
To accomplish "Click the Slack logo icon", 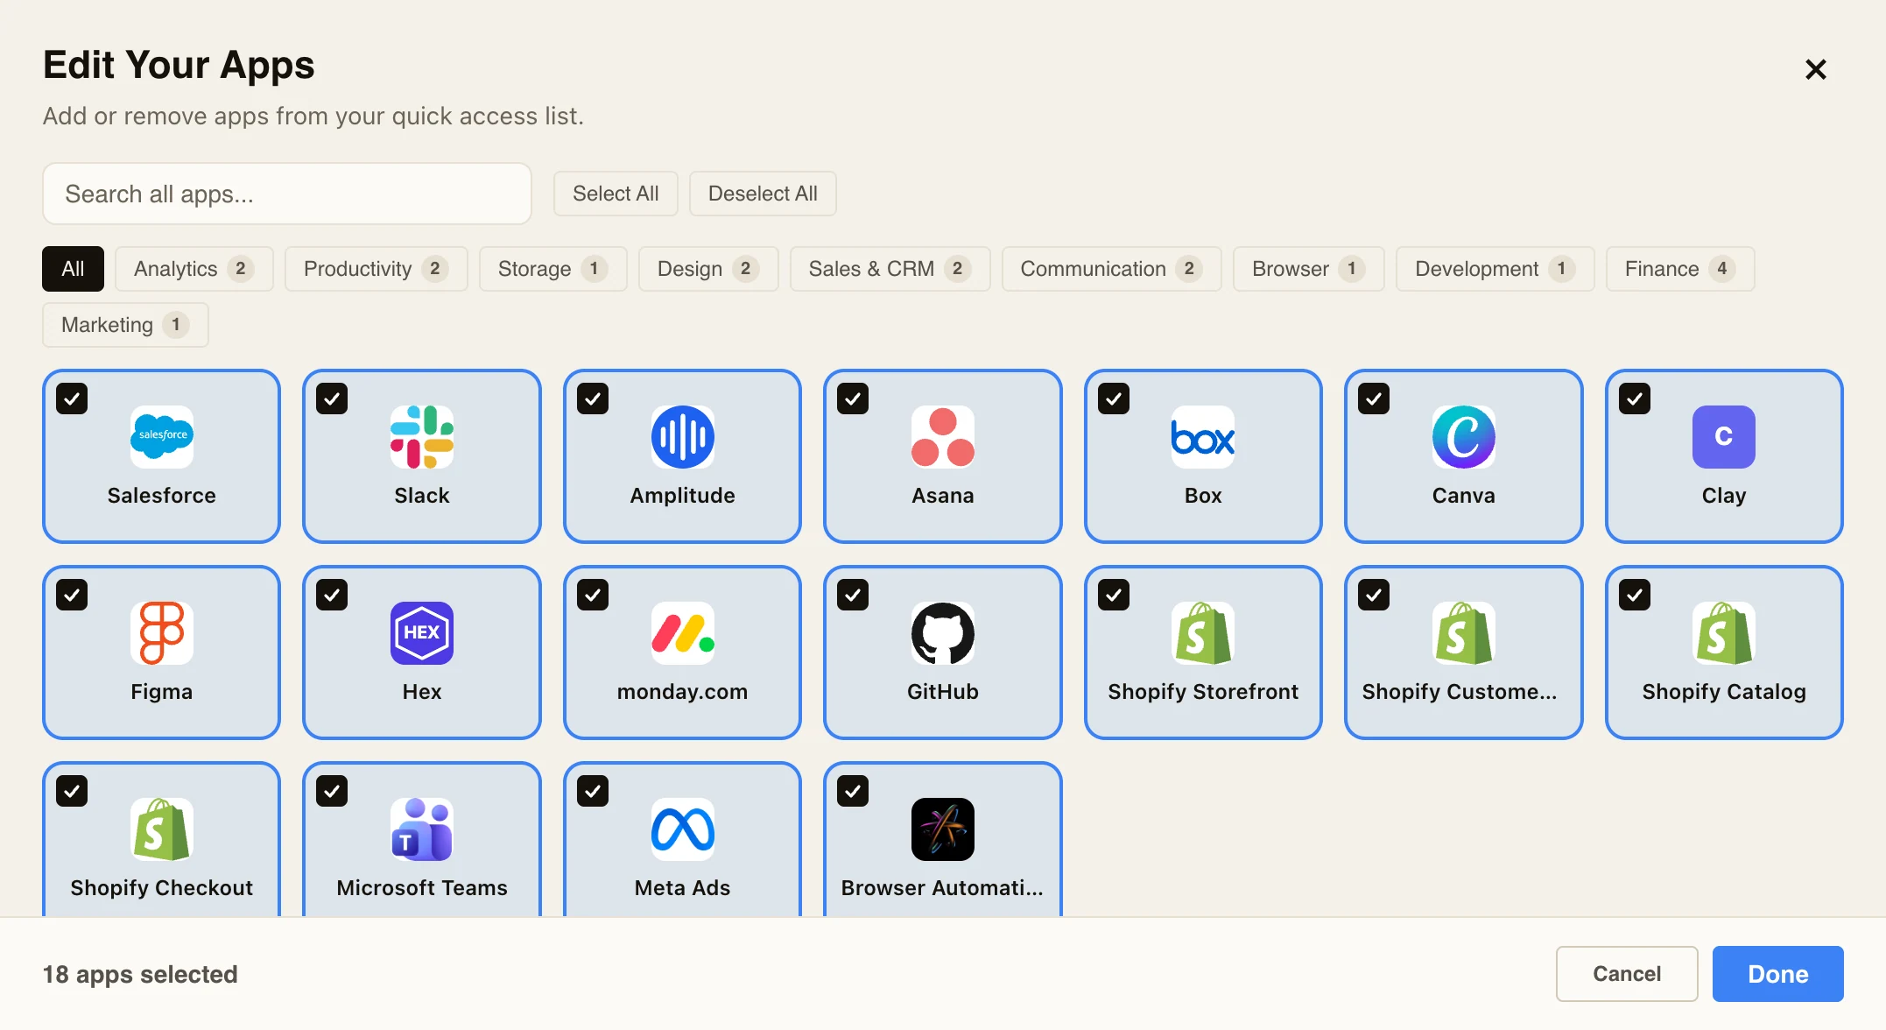I will [x=422, y=436].
